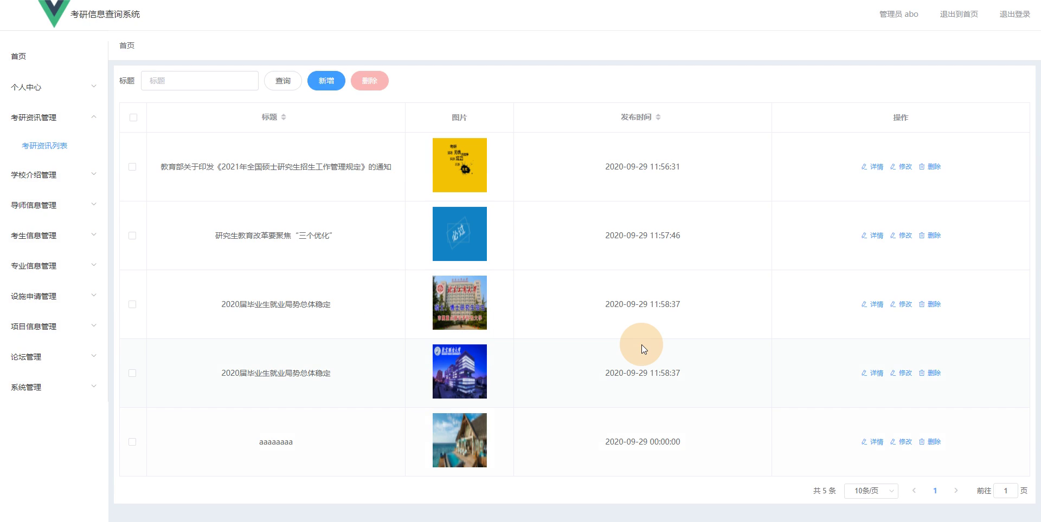Click the aaaaaaaa title cell
Viewport: 1041px width, 522px height.
(x=276, y=442)
